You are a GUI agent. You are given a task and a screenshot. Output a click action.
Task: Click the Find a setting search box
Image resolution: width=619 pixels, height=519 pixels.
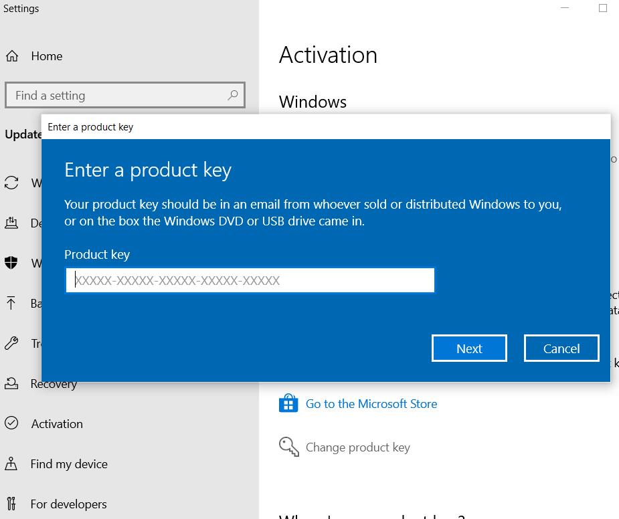click(x=125, y=95)
